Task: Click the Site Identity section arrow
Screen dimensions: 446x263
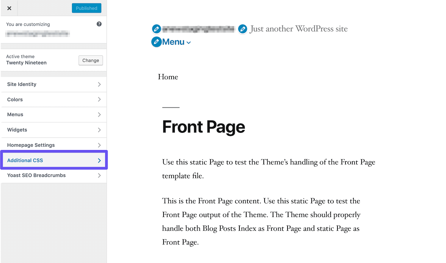Action: pos(99,84)
